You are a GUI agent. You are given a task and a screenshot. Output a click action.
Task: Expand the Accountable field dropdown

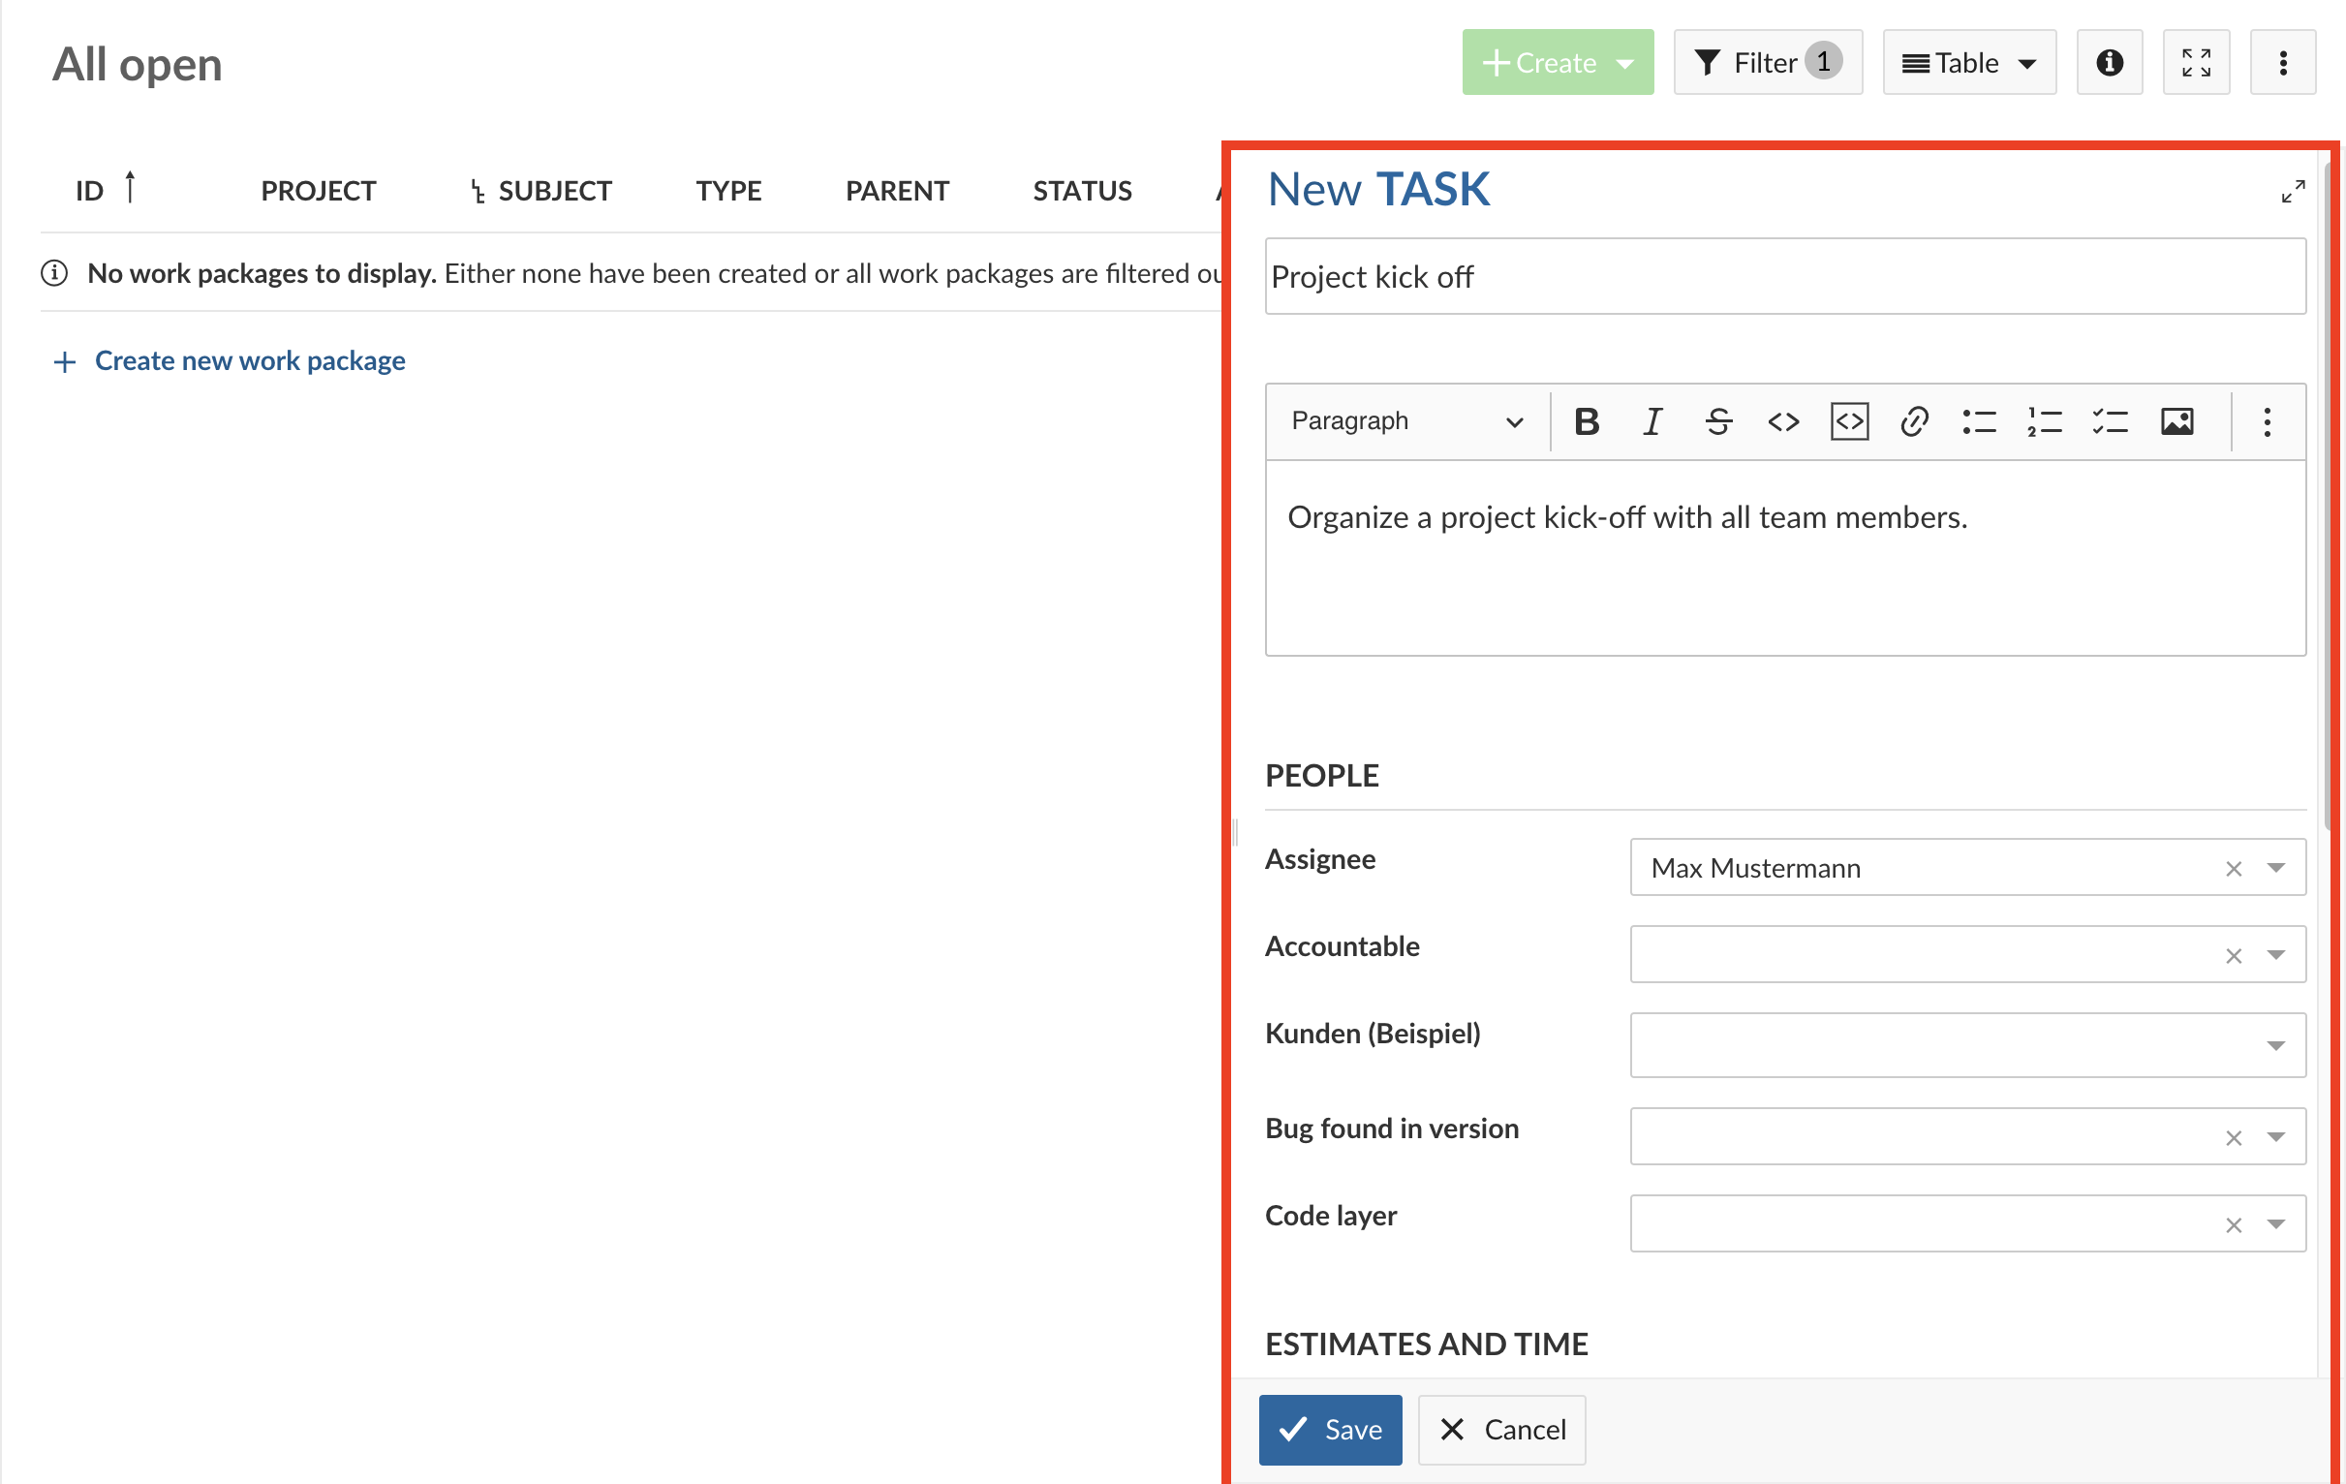click(2281, 950)
